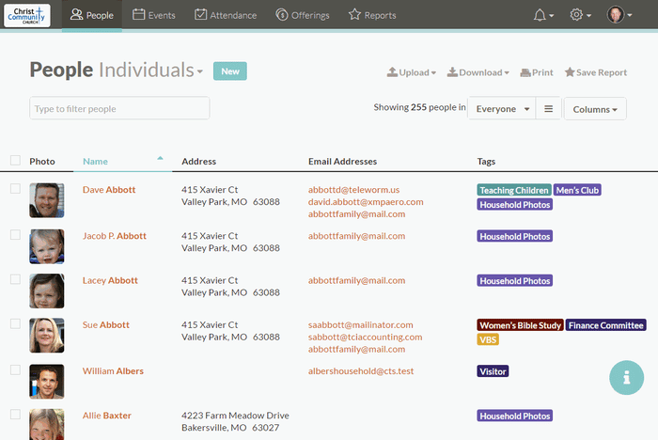The width and height of the screenshot is (658, 440).
Task: Open Sue Abbott's profile link
Action: 106,325
